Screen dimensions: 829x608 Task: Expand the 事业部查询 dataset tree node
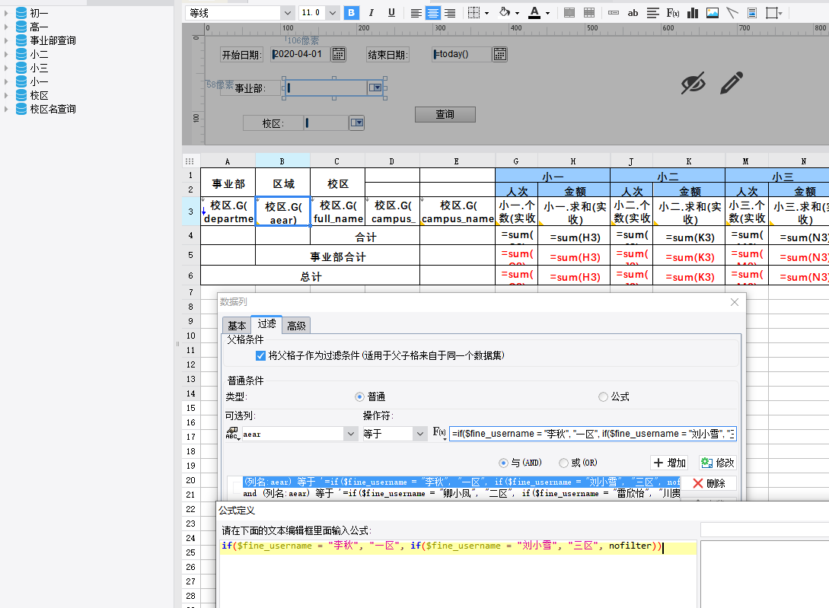[x=6, y=40]
